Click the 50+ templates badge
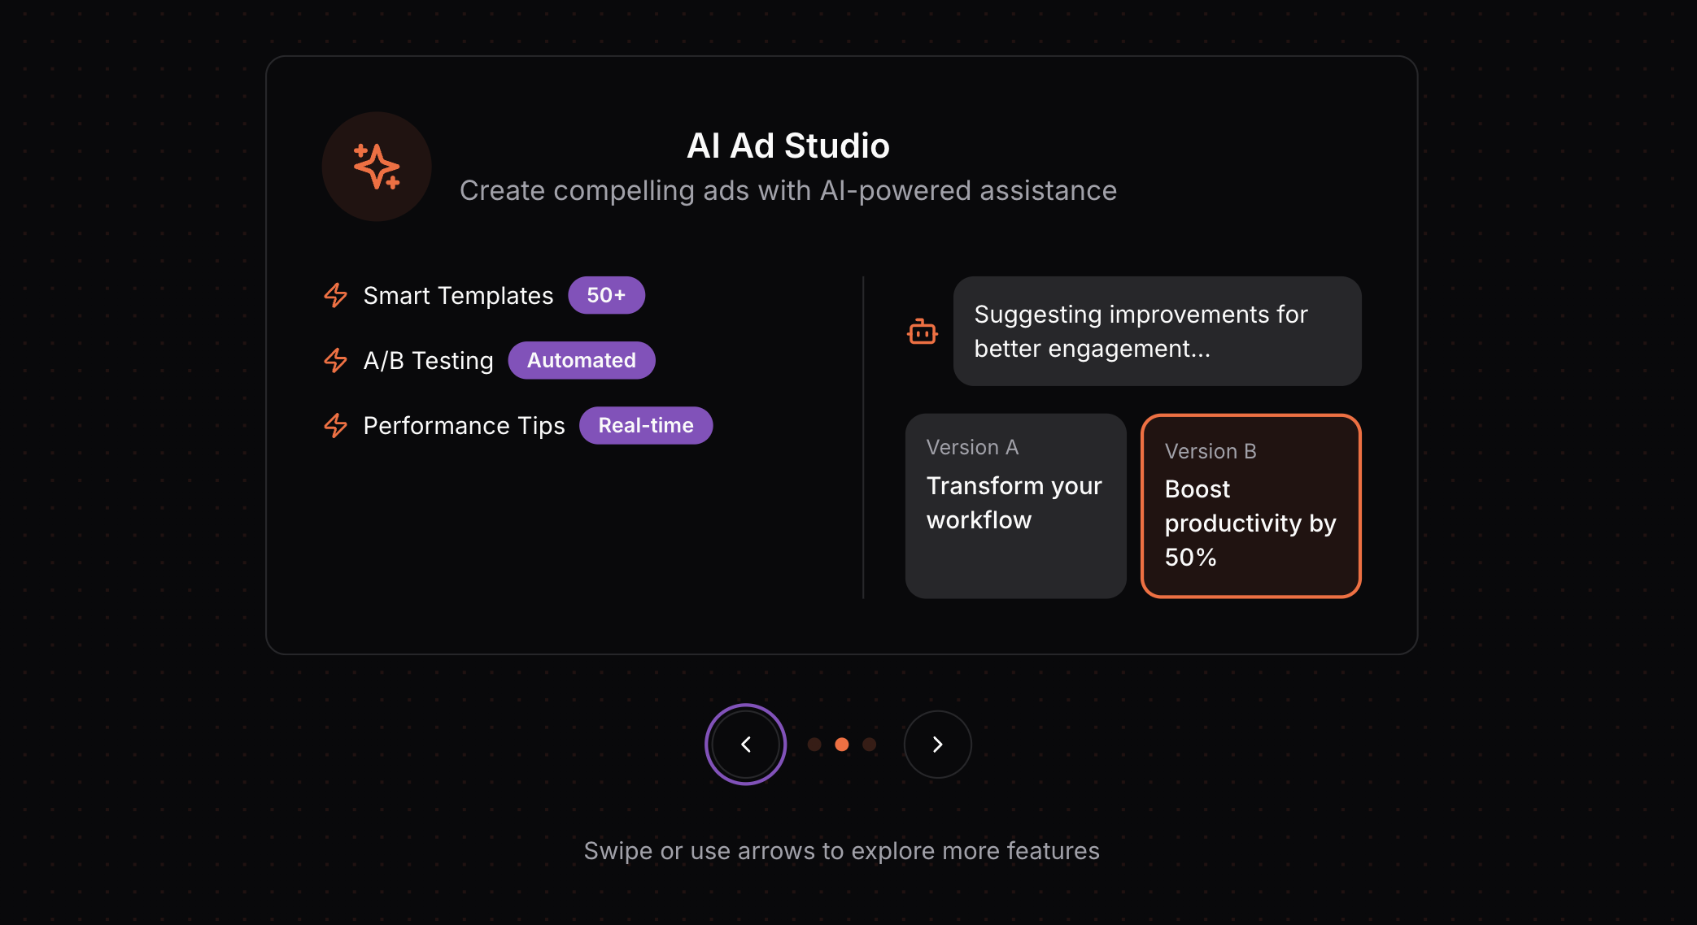The image size is (1697, 925). pos(606,295)
